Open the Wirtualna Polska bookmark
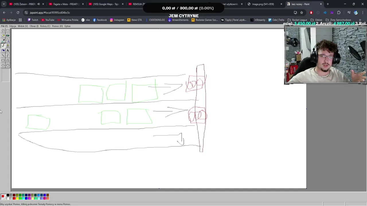The width and height of the screenshot is (367, 206). click(67, 20)
